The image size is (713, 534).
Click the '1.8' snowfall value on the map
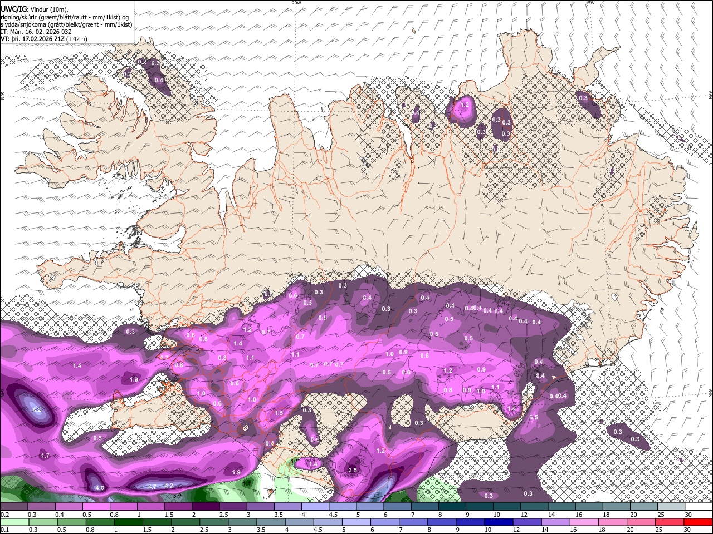click(134, 380)
